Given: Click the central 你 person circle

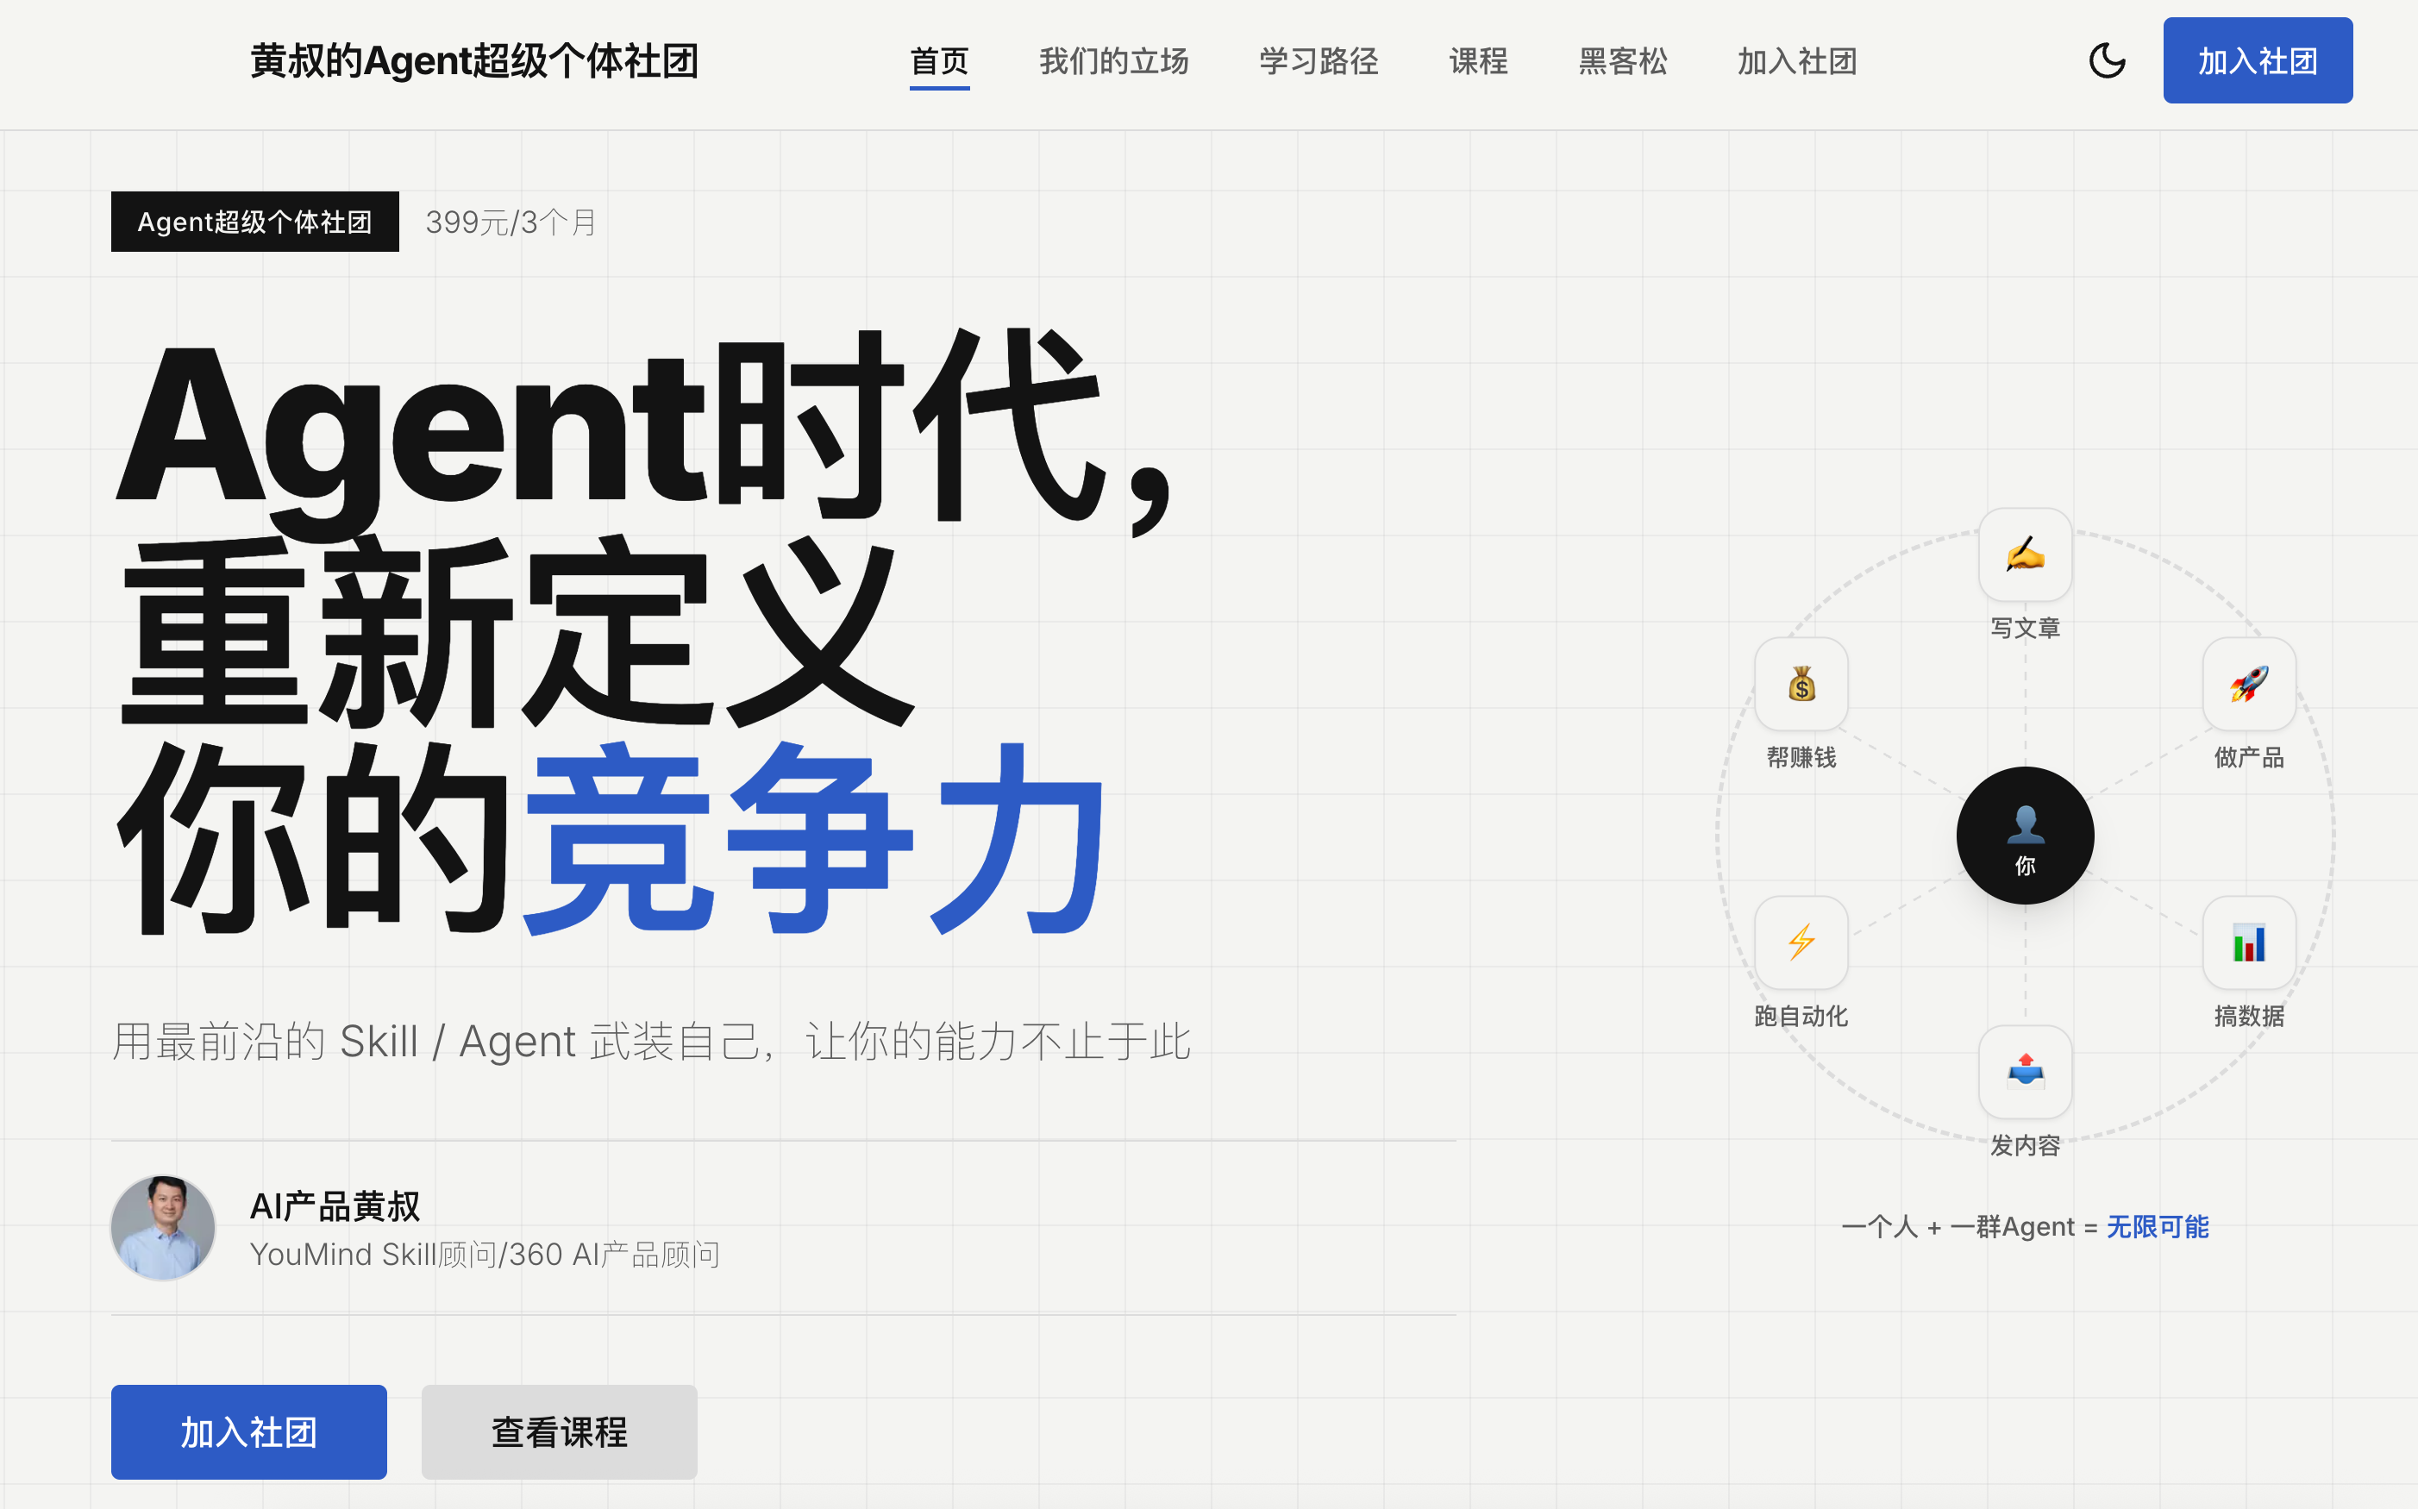Looking at the screenshot, I should click(x=2025, y=836).
